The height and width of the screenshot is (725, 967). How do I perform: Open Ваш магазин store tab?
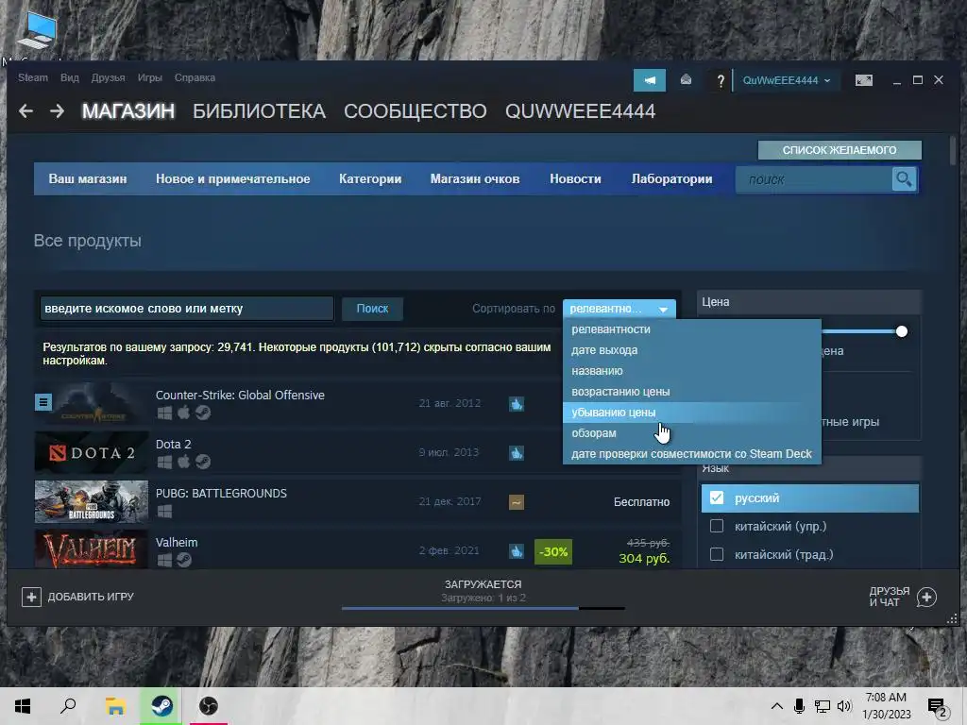coord(88,178)
